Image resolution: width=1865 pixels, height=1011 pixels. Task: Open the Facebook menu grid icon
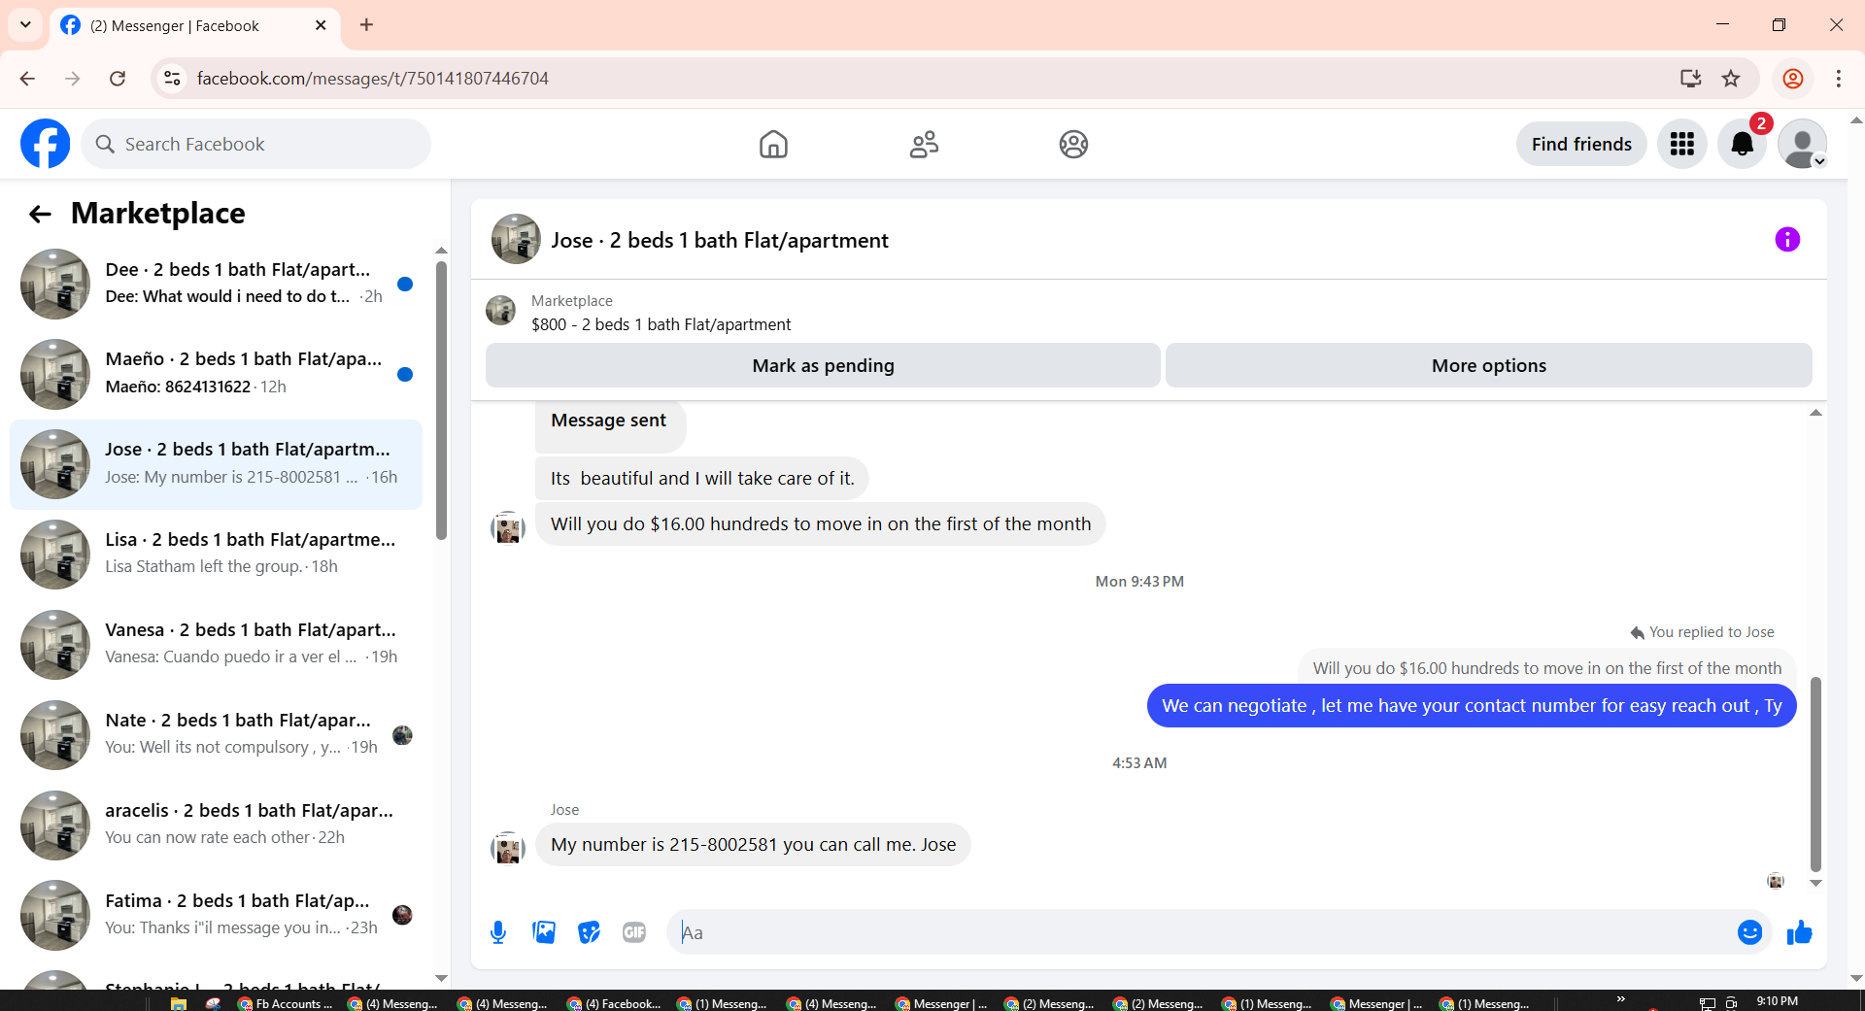coord(1682,144)
